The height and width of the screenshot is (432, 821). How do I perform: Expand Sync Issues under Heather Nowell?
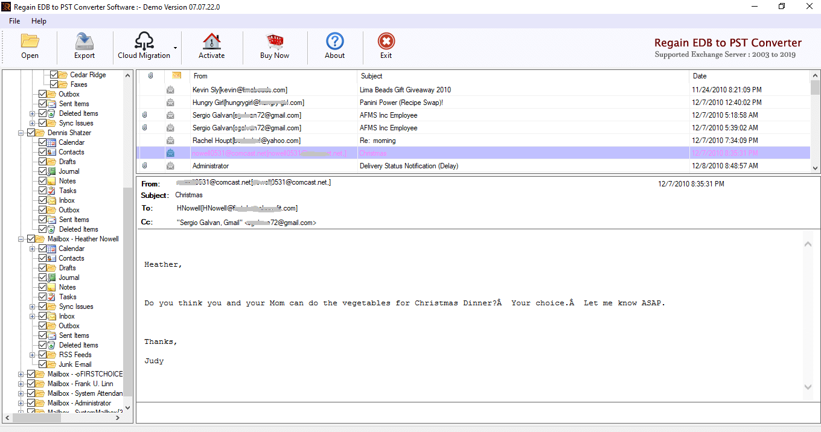pyautogui.click(x=33, y=307)
